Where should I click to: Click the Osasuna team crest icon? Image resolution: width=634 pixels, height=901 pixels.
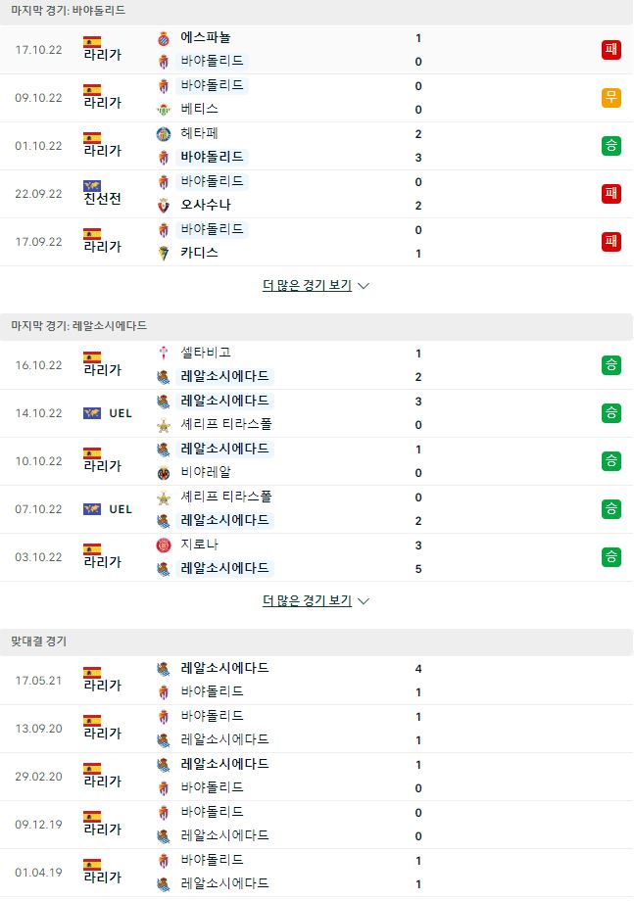[x=164, y=205]
